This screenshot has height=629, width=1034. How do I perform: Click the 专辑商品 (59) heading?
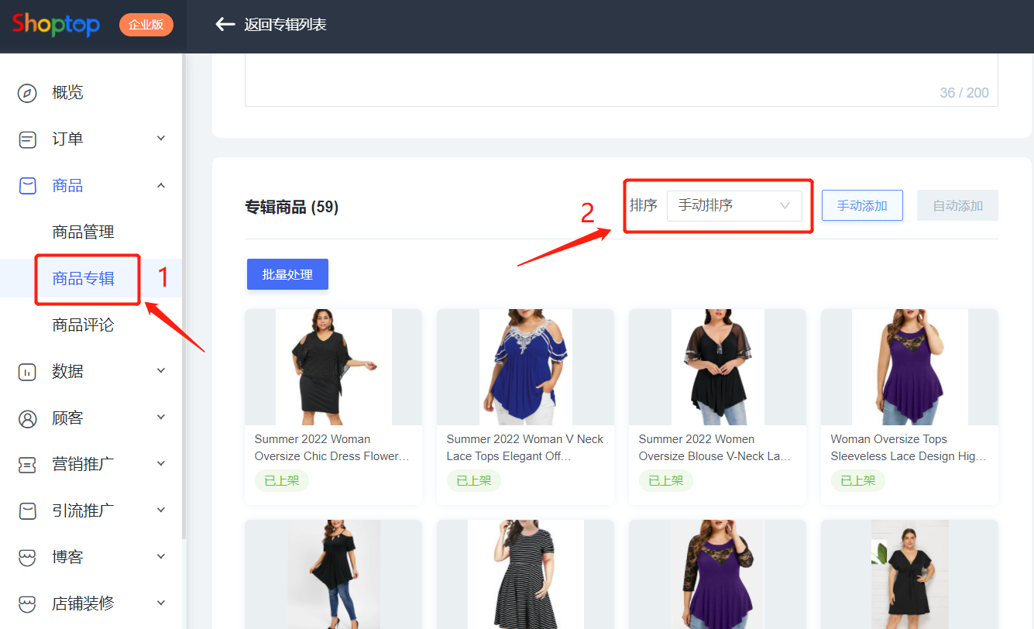tap(292, 207)
